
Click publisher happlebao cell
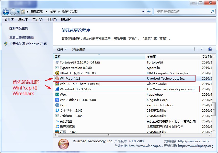click(155, 95)
